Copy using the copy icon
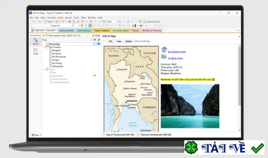This screenshot has width=268, height=158. 82,21
